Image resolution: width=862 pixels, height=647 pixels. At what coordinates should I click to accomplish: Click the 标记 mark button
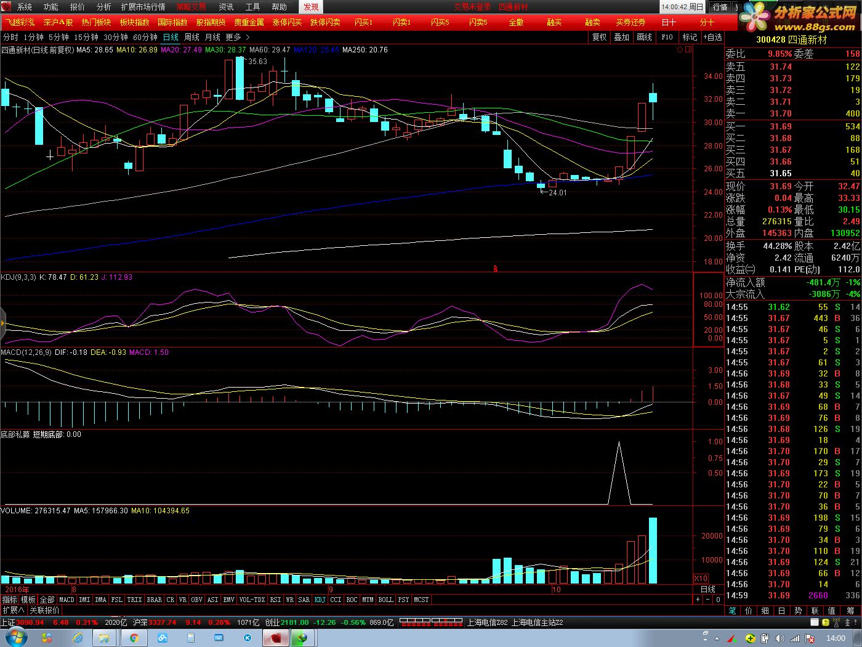[690, 37]
